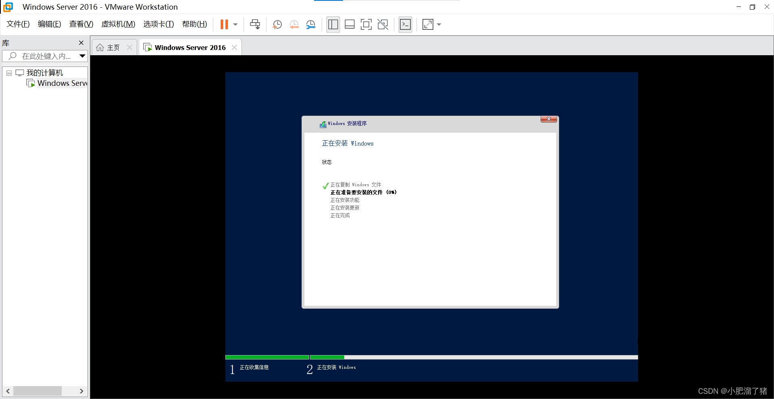
Task: Click 正在准备要安装的文件 (0%) status line
Action: pyautogui.click(x=364, y=192)
